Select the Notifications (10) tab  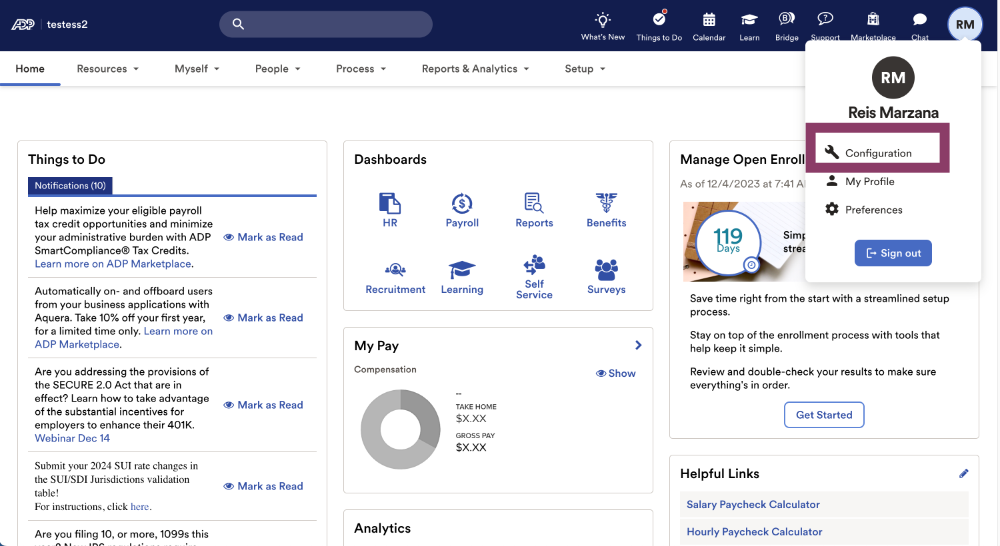[x=70, y=186]
